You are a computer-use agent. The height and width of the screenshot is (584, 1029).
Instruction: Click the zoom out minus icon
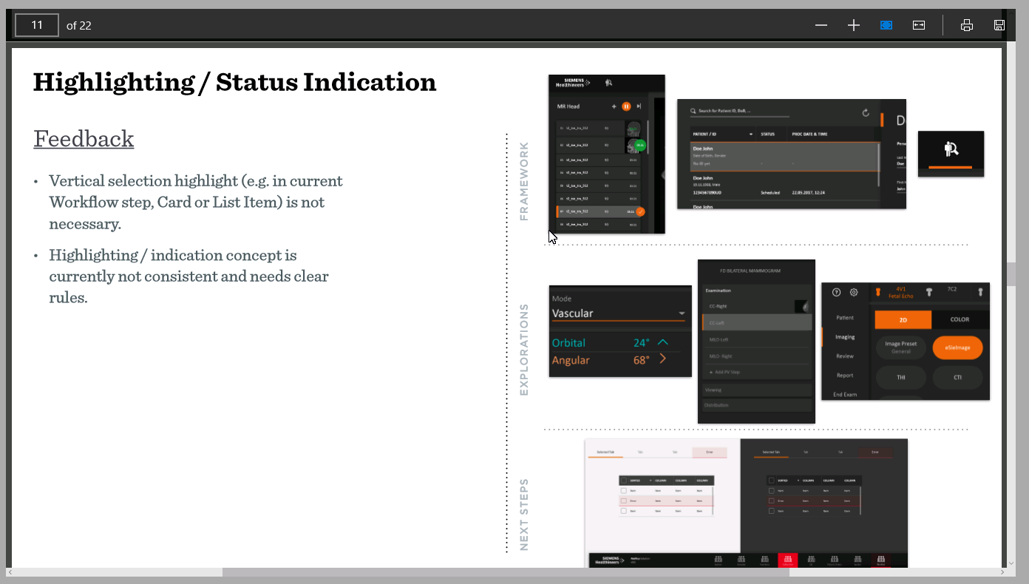click(x=821, y=25)
